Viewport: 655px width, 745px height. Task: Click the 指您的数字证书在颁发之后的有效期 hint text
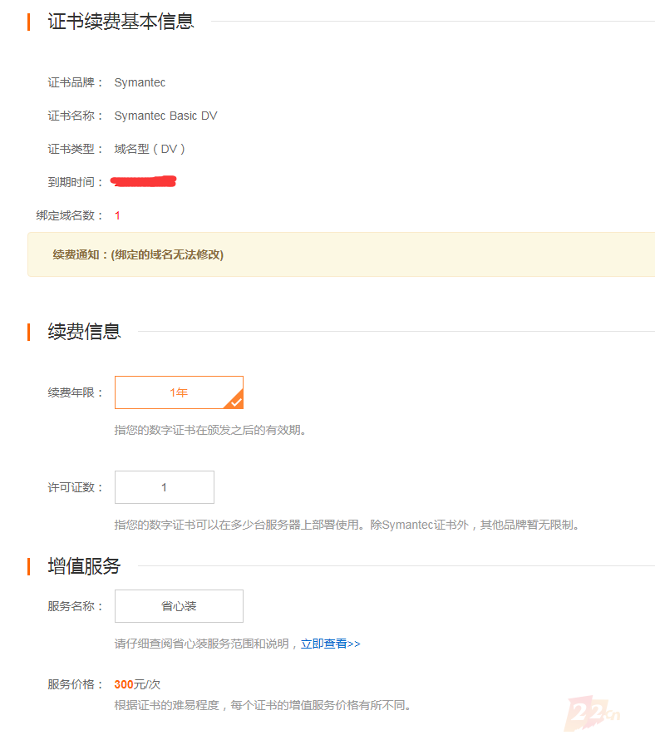210,430
